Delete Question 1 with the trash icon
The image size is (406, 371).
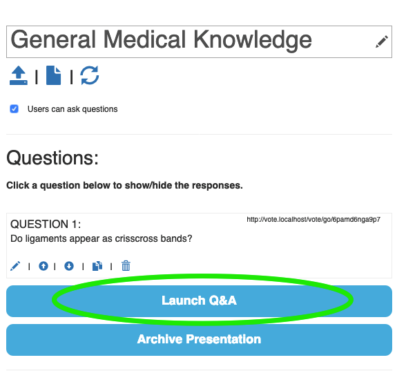(x=126, y=266)
